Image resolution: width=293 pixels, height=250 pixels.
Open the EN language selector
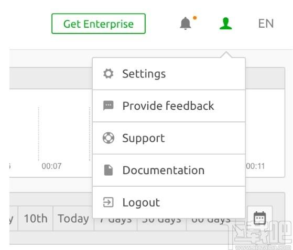coord(266,24)
